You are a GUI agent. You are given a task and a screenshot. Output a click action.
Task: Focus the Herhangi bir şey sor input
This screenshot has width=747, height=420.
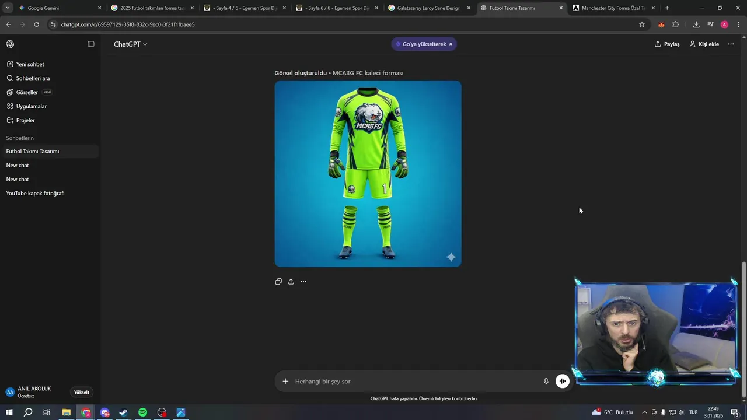point(416,381)
